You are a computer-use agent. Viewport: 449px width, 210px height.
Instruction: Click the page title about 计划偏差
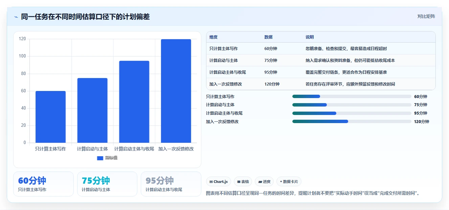click(85, 17)
